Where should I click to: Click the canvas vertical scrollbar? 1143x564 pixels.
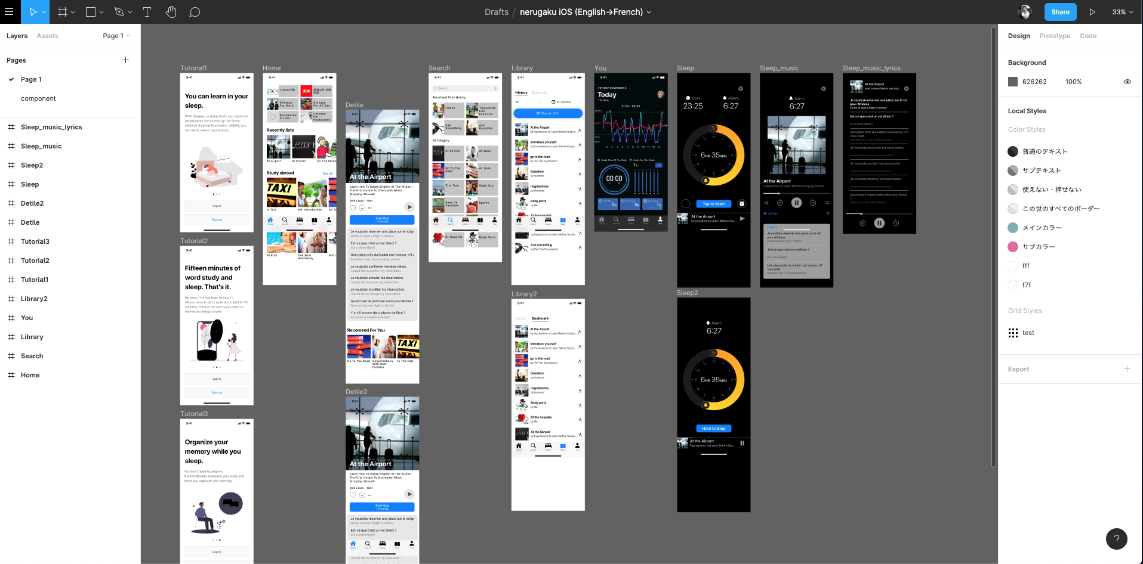point(994,247)
